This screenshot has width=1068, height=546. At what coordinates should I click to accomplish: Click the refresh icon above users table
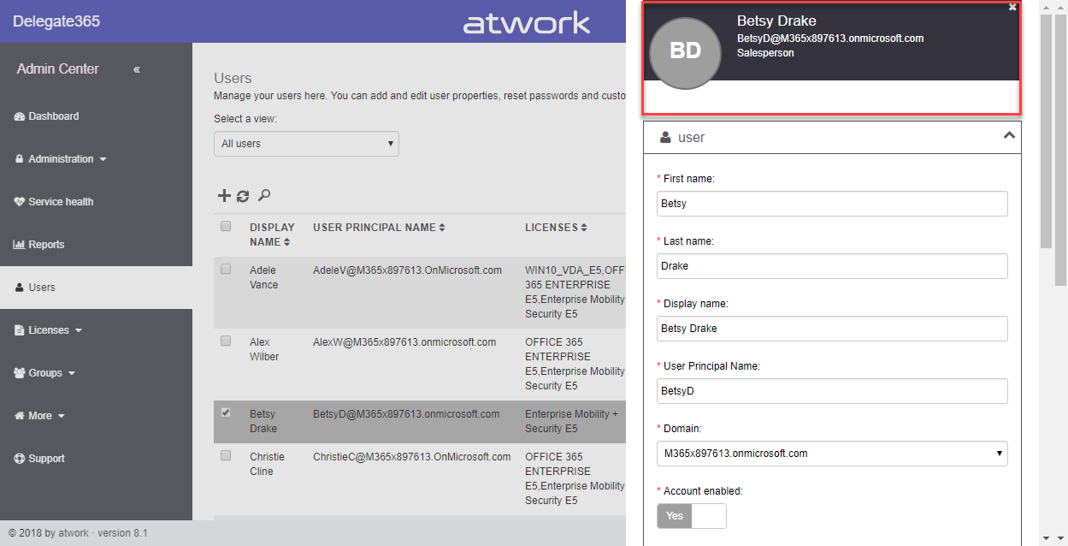(x=243, y=196)
